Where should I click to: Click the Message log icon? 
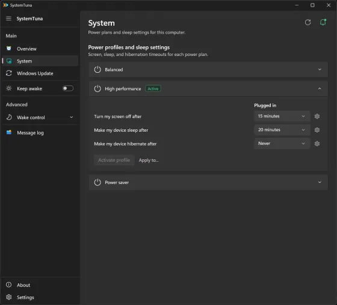9,132
